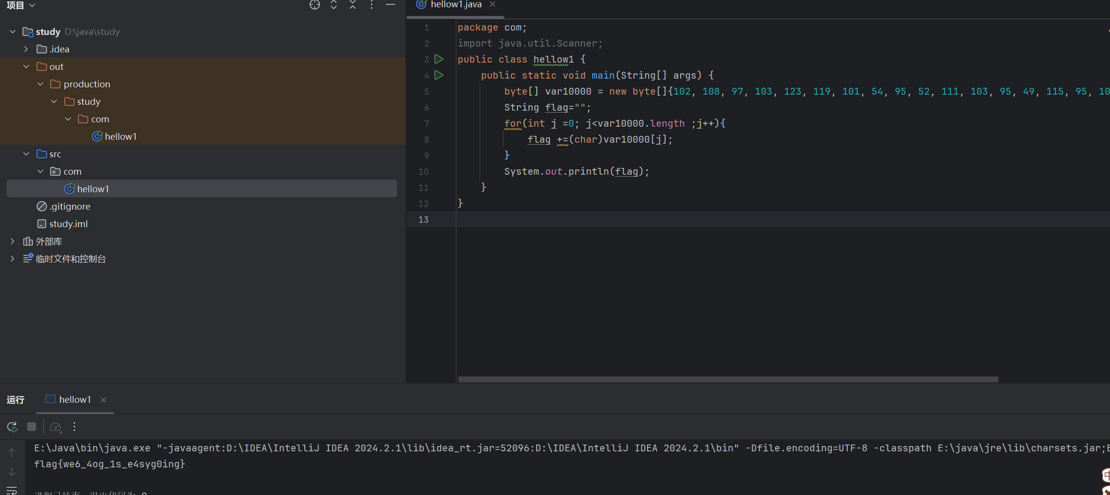
Task: Run class hellow1 from line 3 gutter icon
Action: pyautogui.click(x=439, y=59)
